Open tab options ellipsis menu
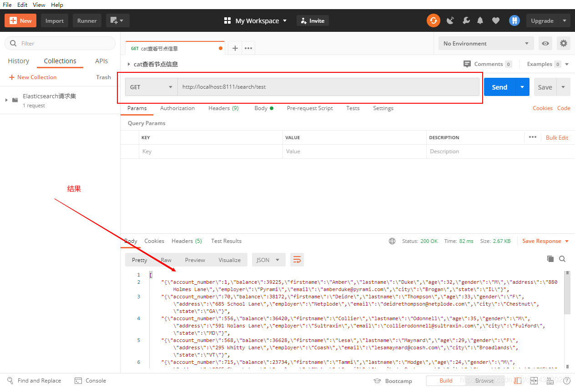The height and width of the screenshot is (388, 575). coord(248,48)
